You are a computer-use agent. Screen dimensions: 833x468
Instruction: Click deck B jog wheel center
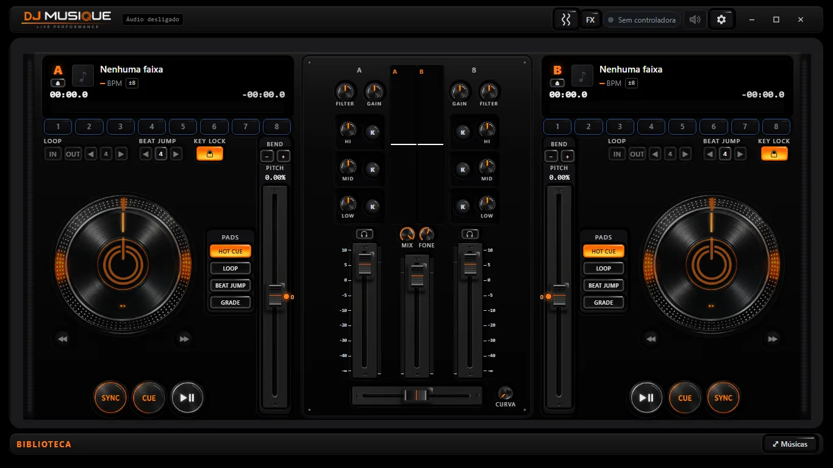pos(711,264)
